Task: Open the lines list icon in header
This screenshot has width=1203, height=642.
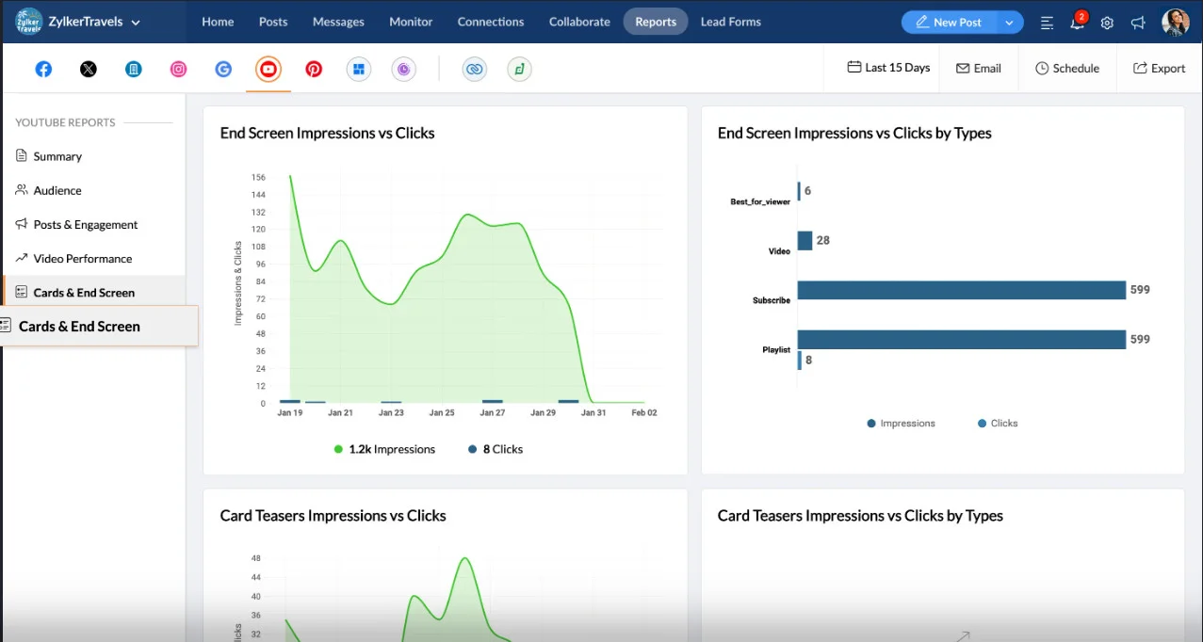Action: coord(1047,23)
